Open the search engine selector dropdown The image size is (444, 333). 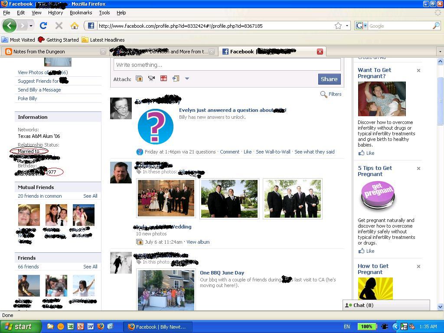tap(365, 26)
